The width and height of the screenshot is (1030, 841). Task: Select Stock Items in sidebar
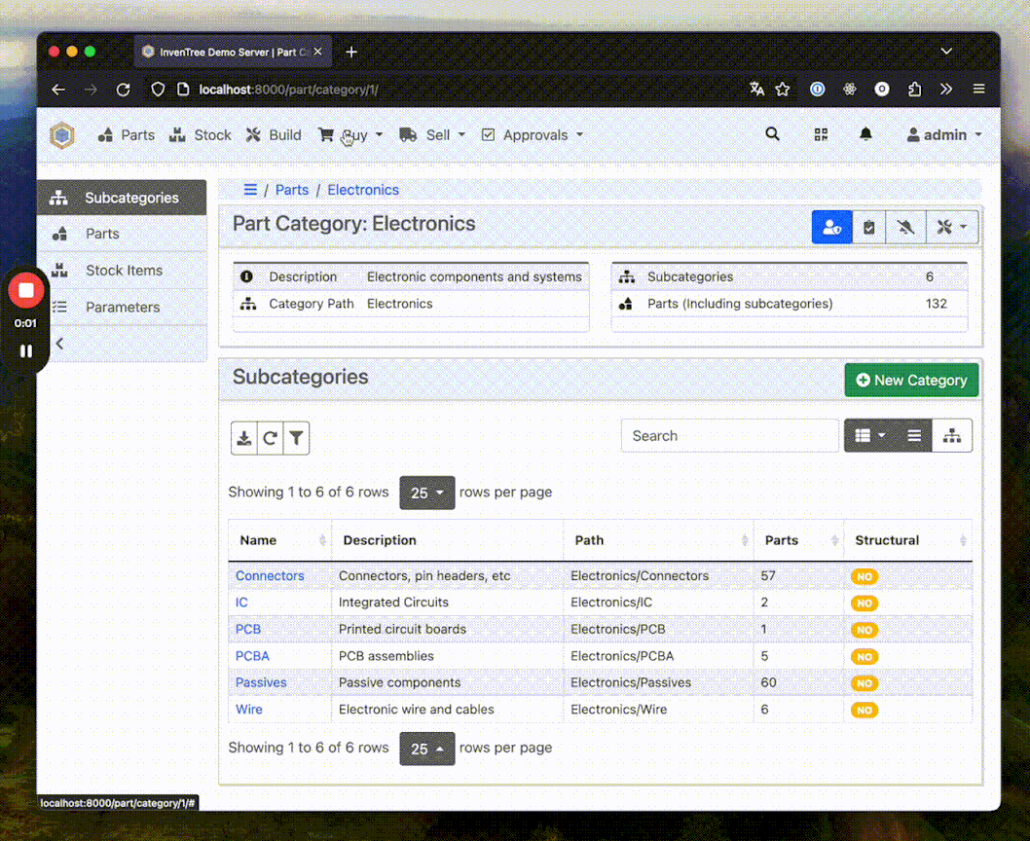tap(124, 271)
